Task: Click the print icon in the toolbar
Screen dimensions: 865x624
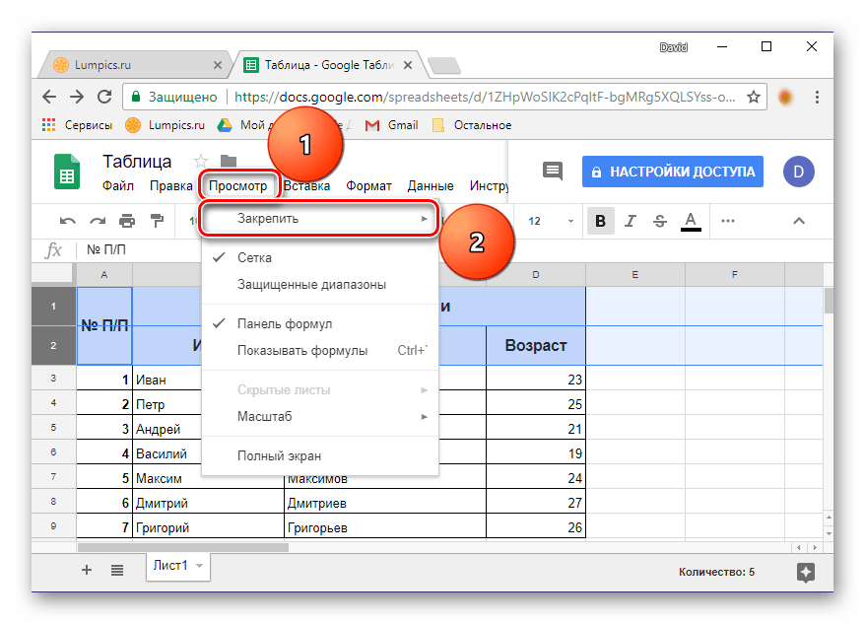Action: [127, 221]
